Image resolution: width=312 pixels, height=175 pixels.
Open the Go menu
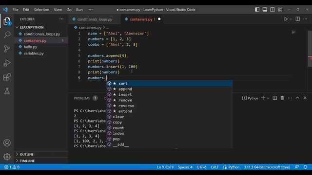click(69, 10)
